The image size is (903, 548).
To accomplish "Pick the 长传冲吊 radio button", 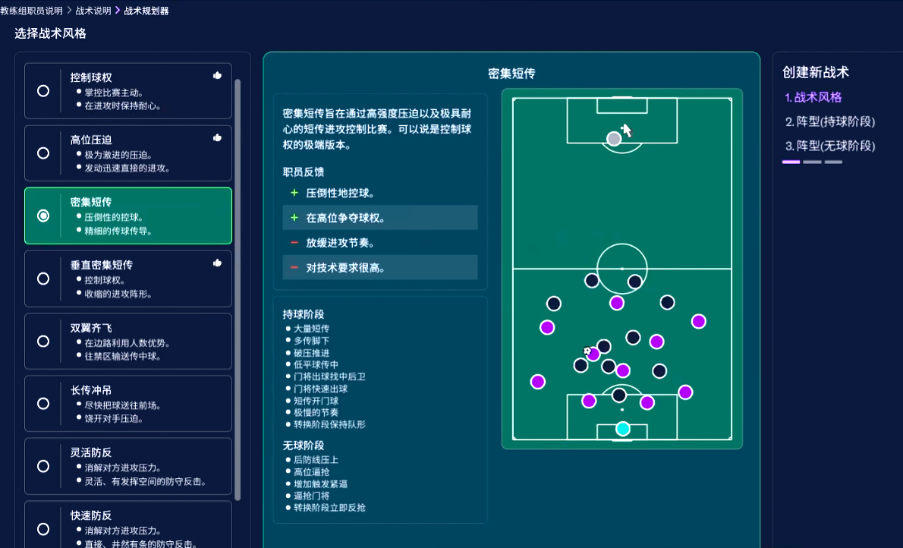I will [x=43, y=404].
